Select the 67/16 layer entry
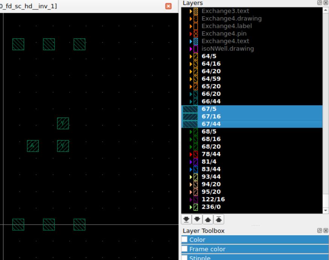Viewport: 329px width, 260px height. pyautogui.click(x=211, y=116)
